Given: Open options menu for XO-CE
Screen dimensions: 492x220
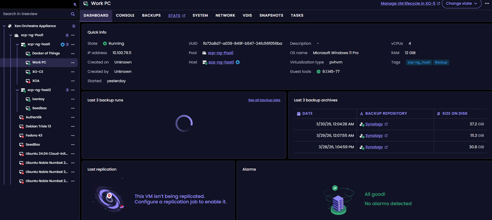Looking at the screenshot, I should pyautogui.click(x=73, y=72).
